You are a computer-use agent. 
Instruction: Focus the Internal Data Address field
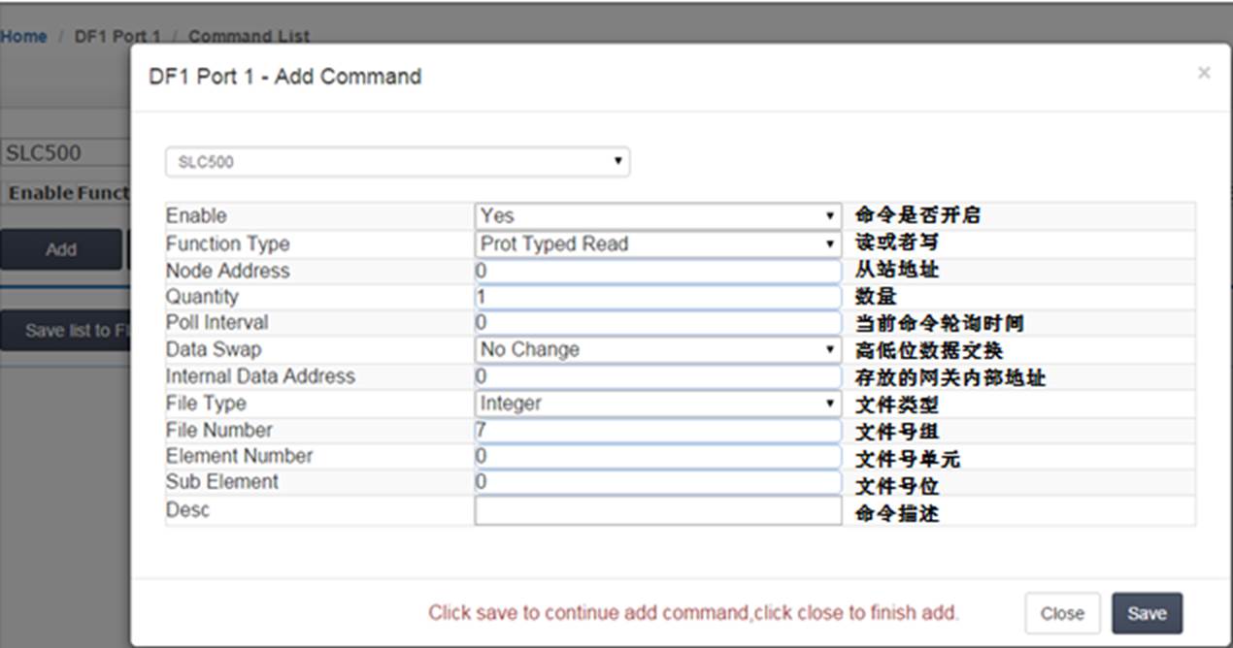658,376
